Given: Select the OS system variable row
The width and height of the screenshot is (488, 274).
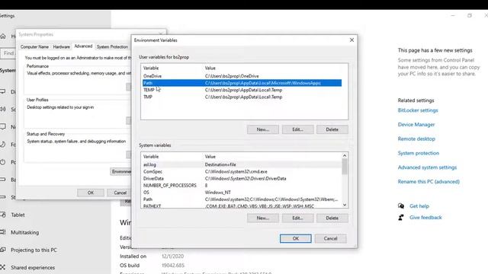Looking at the screenshot, I should [242, 193].
